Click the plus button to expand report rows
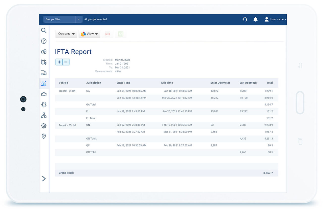The image size is (323, 209). pyautogui.click(x=59, y=62)
